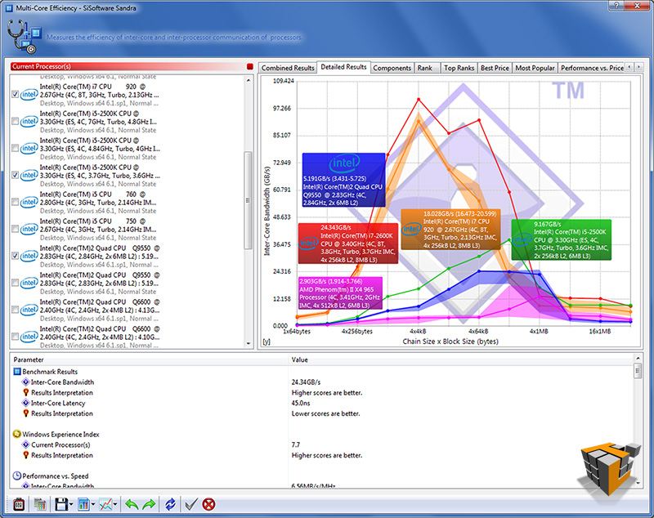This screenshot has width=654, height=518.
Task: Open the dropdown arrow beside the save icon
Action: (x=71, y=505)
